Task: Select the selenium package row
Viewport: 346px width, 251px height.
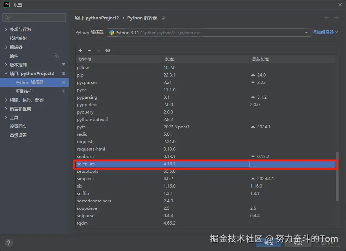Action: pyautogui.click(x=206, y=164)
